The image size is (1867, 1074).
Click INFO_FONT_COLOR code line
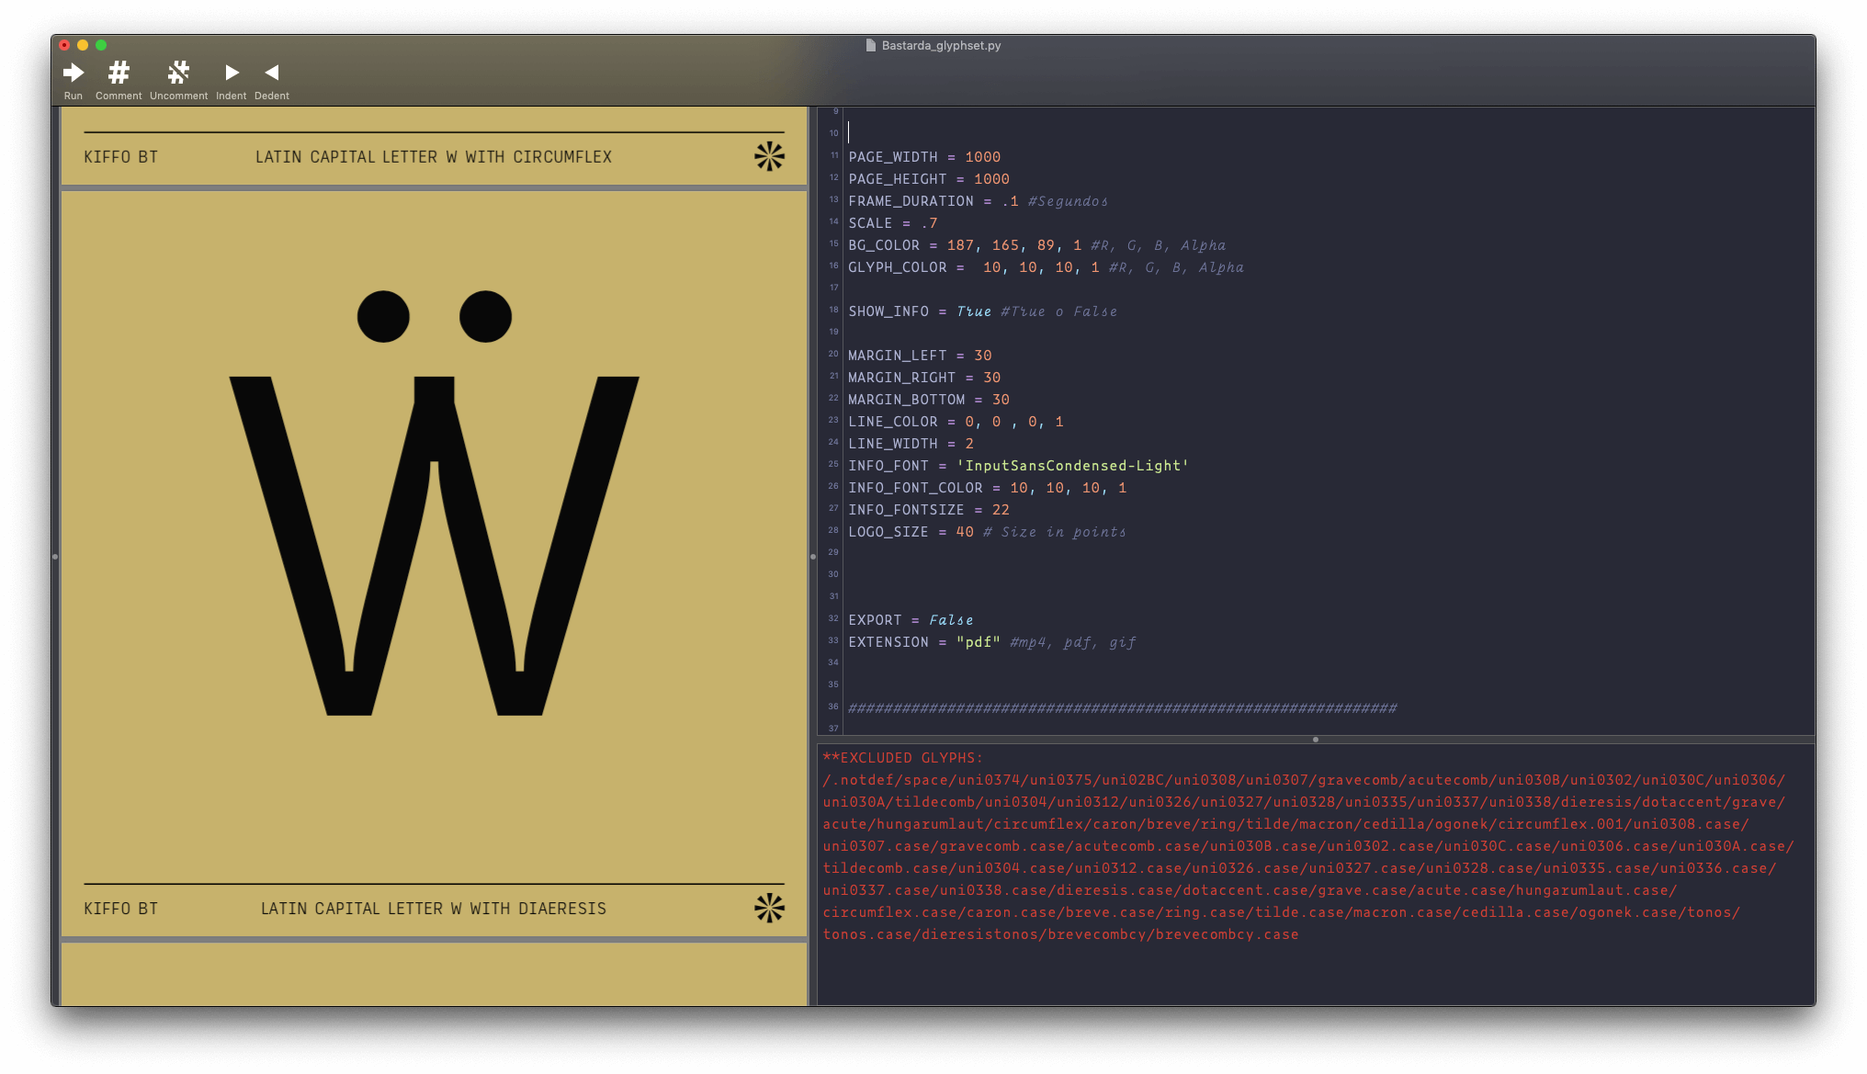tap(988, 488)
